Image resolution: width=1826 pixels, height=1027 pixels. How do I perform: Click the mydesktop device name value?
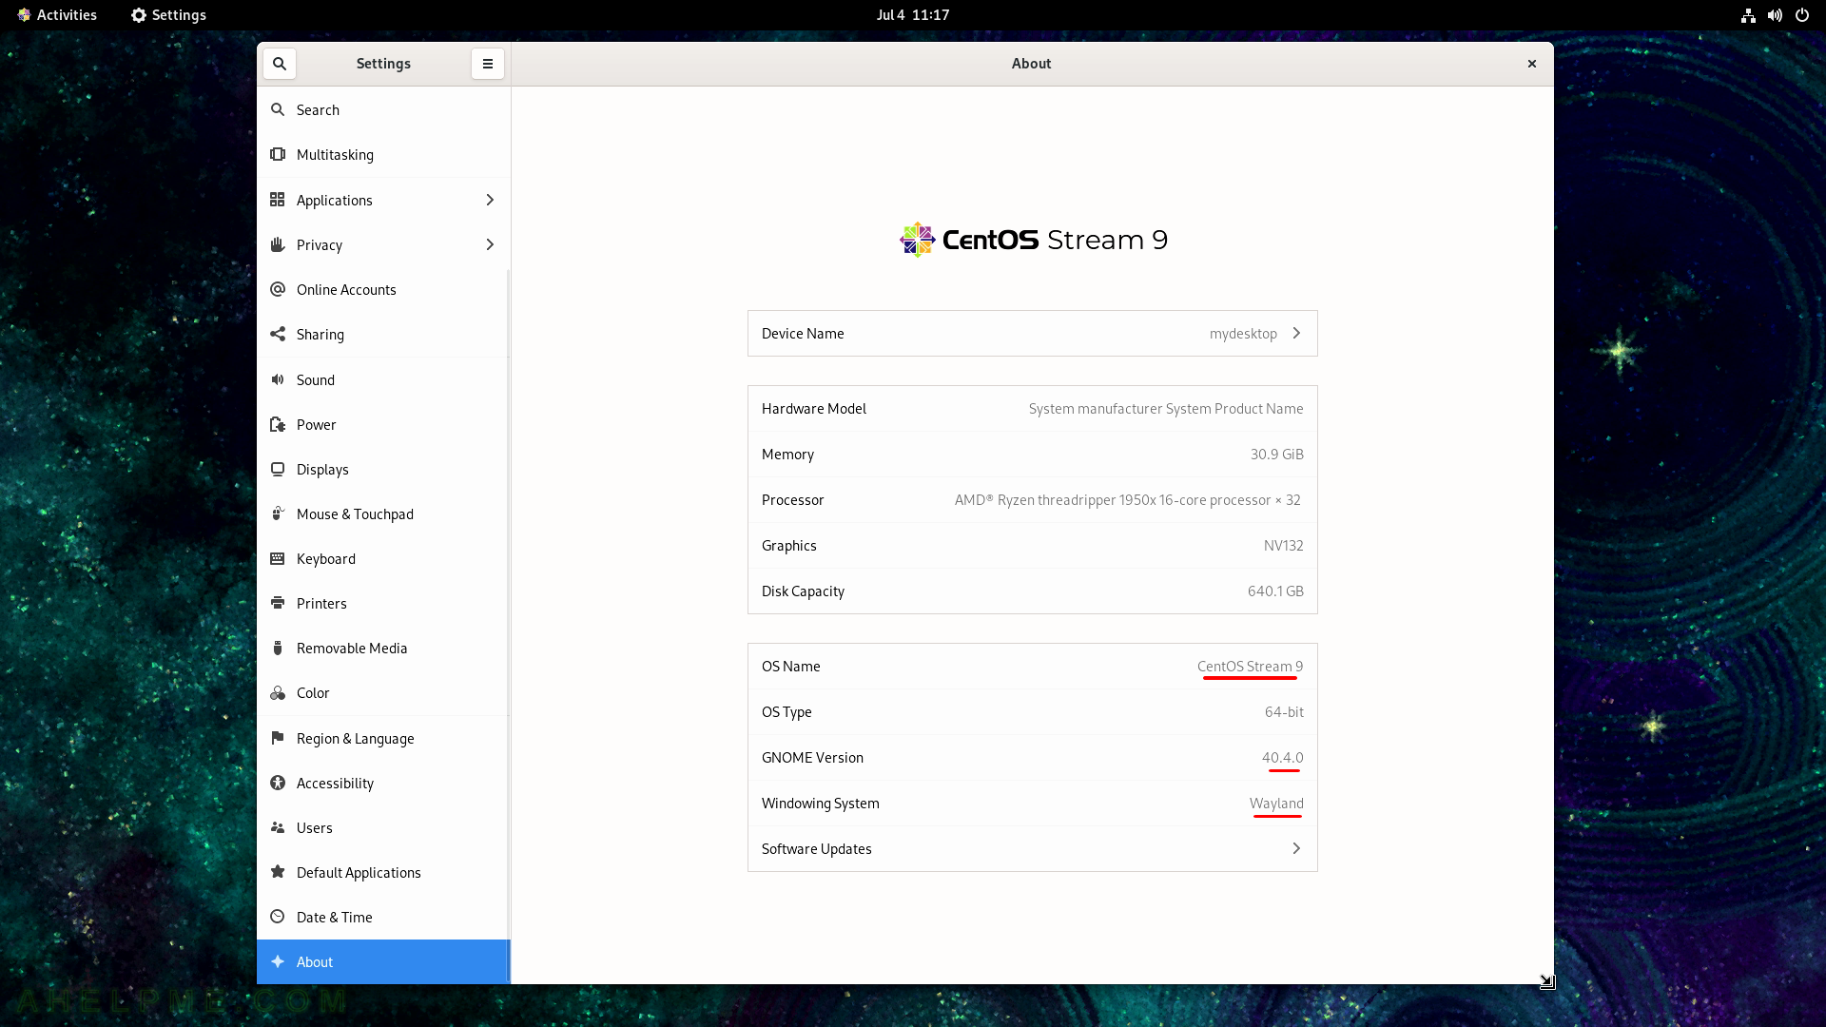(x=1243, y=334)
